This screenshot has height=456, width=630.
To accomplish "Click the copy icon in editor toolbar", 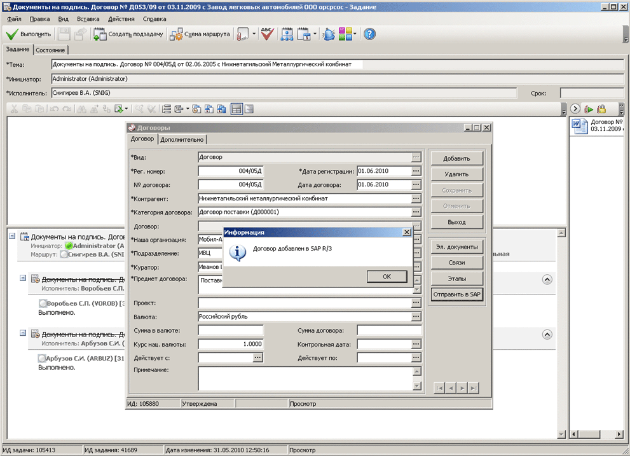I will (27, 109).
